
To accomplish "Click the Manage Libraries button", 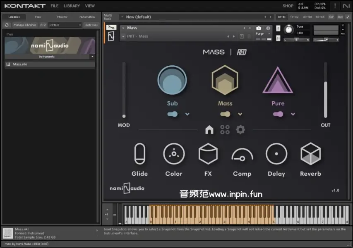I will pyautogui.click(x=24, y=25).
